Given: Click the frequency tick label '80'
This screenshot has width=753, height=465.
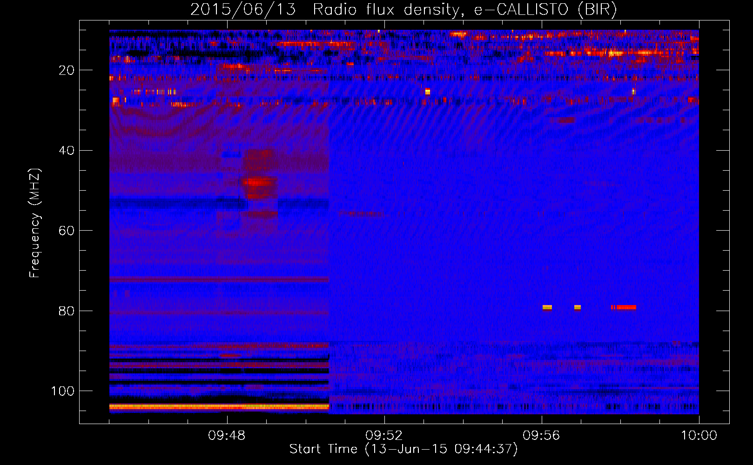Looking at the screenshot, I should pos(67,311).
